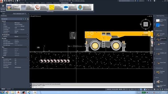Open Quick Access Toolbar customize dropdown
Viewport: 168px width, 94px height.
click(25, 1)
